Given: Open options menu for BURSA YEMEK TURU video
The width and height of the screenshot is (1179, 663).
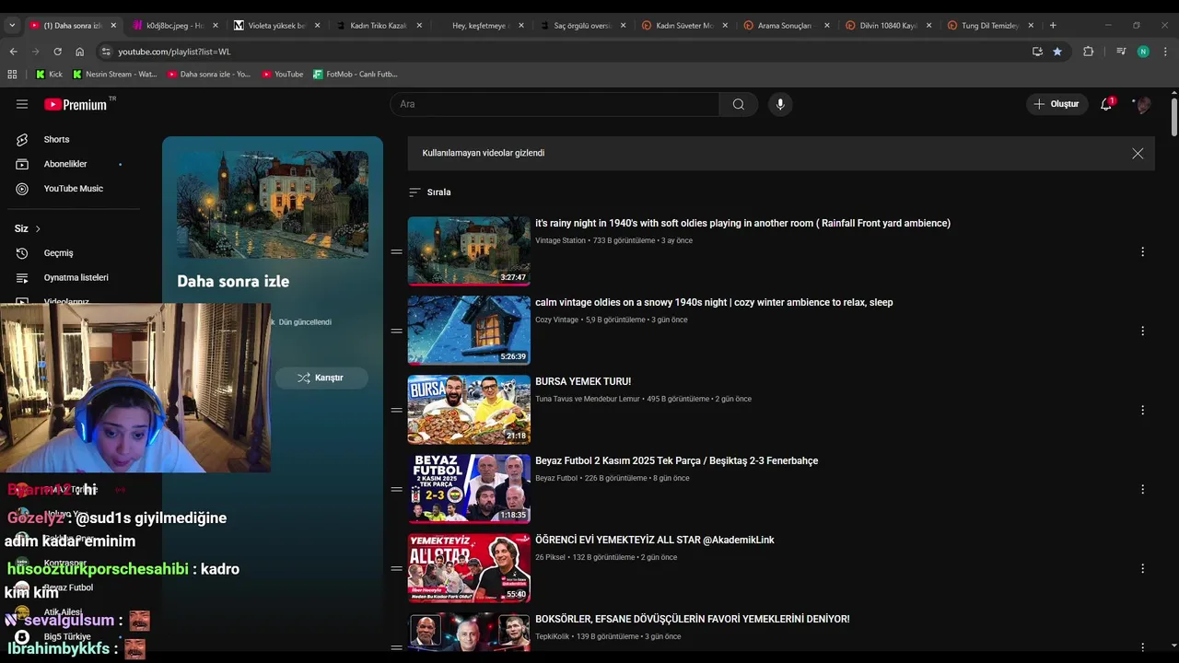Looking at the screenshot, I should click(1142, 410).
